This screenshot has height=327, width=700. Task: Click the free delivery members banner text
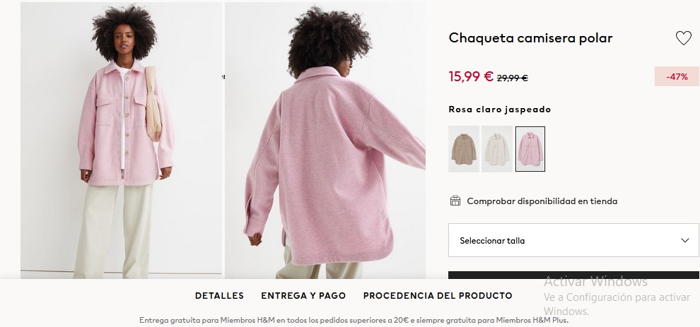354,320
